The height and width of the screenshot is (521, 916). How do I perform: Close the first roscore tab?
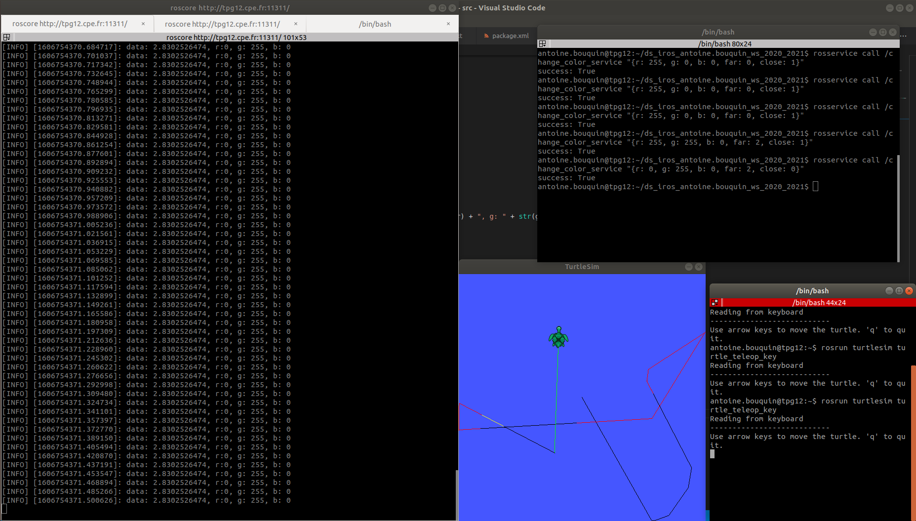(143, 24)
